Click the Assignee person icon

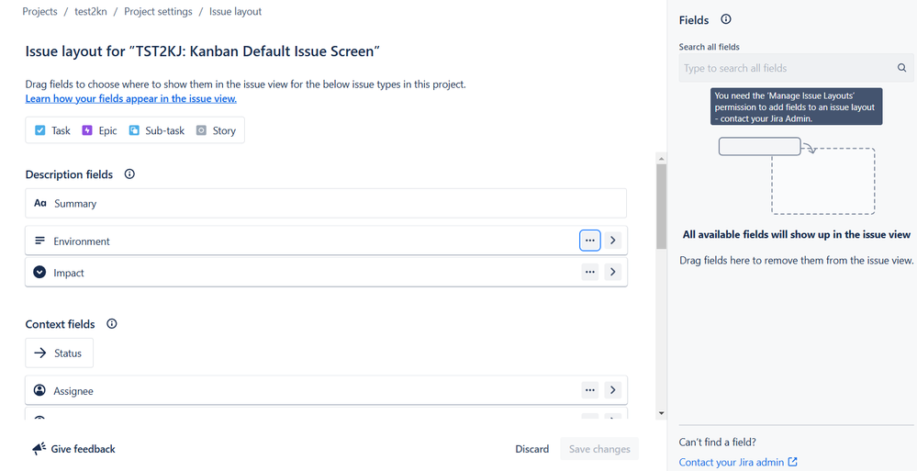39,390
